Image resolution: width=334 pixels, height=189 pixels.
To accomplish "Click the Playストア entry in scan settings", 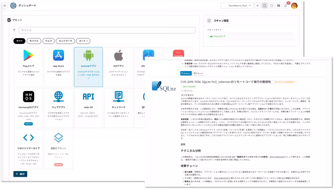I will [x=218, y=36].
